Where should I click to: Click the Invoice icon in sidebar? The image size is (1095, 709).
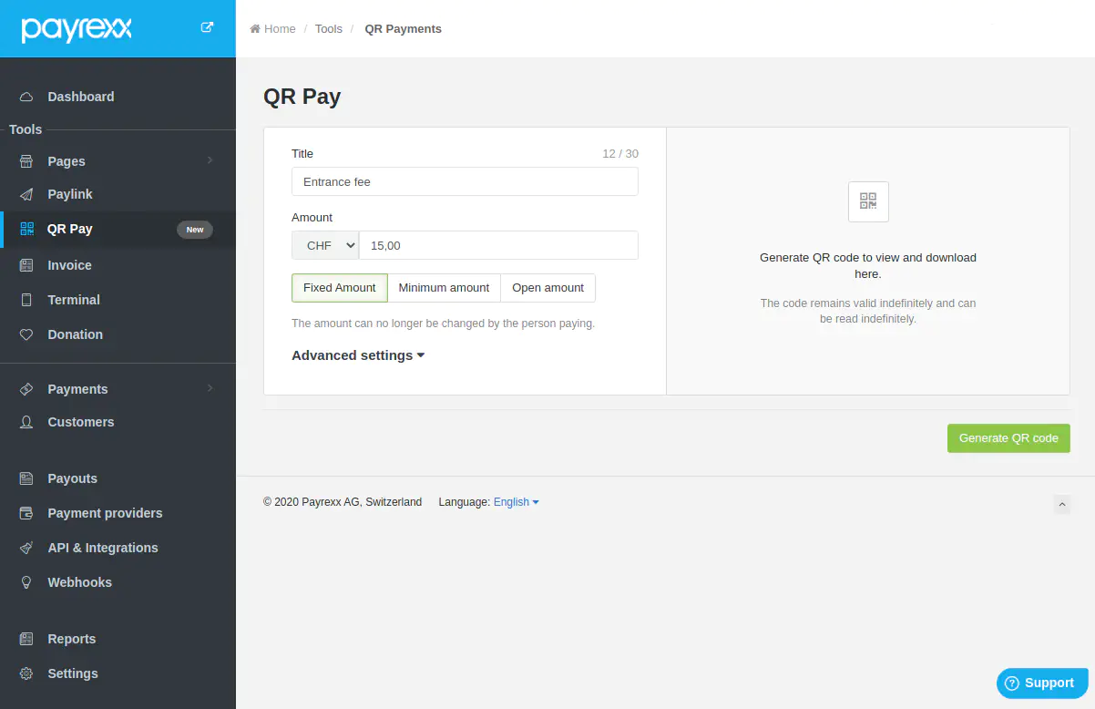(26, 265)
